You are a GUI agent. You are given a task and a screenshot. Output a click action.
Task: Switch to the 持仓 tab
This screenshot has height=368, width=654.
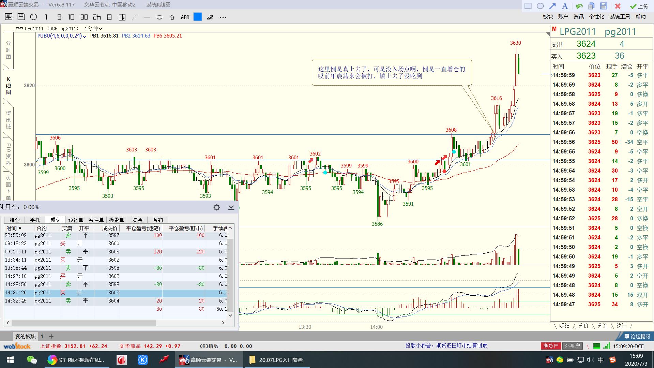15,220
